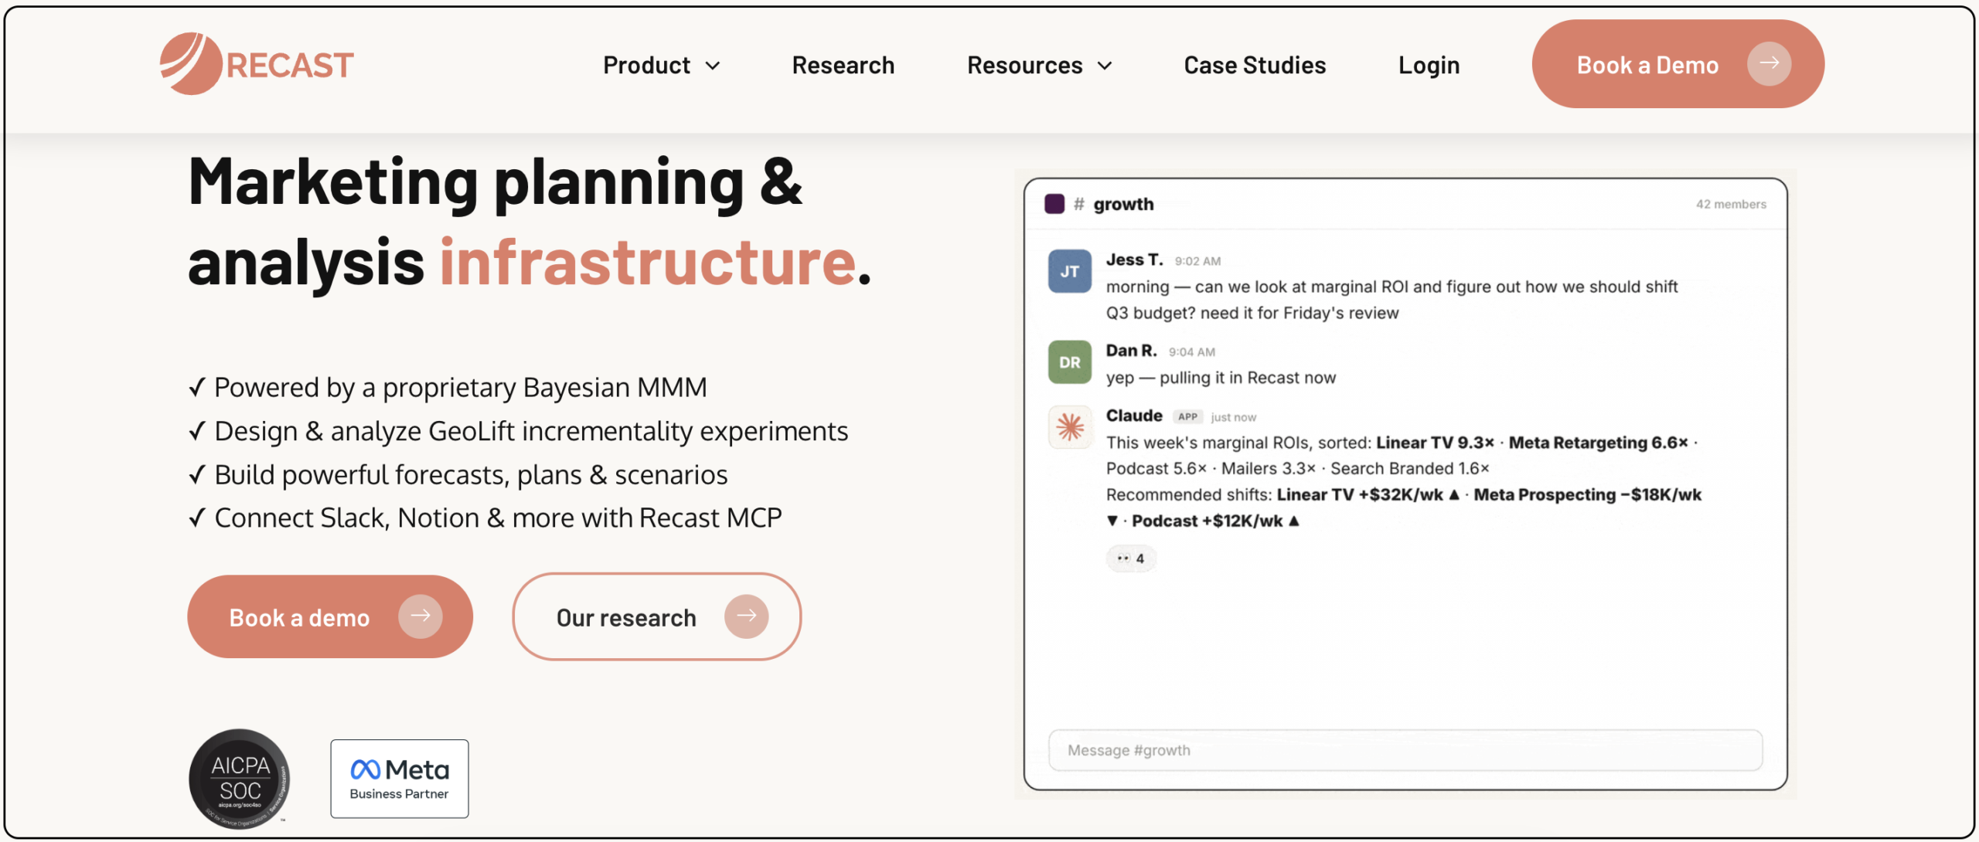
Task: Click the 'just now' timestamp
Action: [1233, 417]
